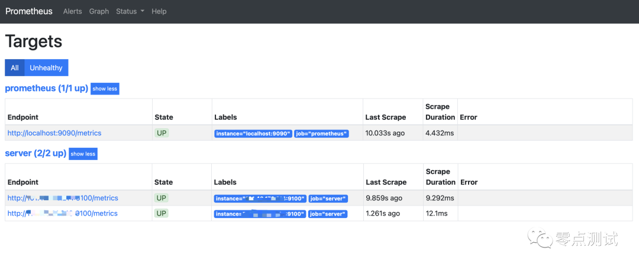The height and width of the screenshot is (267, 639).
Task: Open http://localhost:9090/metrics endpoint link
Action: [54, 133]
